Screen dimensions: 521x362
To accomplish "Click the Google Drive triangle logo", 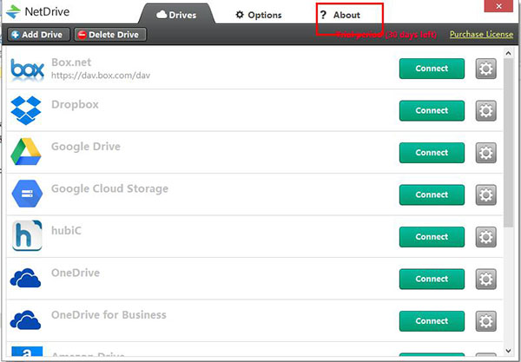I will pyautogui.click(x=25, y=152).
